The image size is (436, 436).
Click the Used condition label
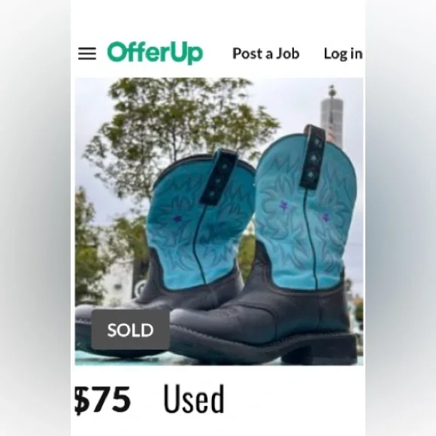194,398
